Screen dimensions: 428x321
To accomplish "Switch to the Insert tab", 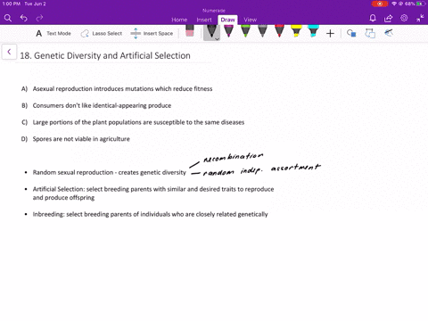I will click(x=204, y=20).
